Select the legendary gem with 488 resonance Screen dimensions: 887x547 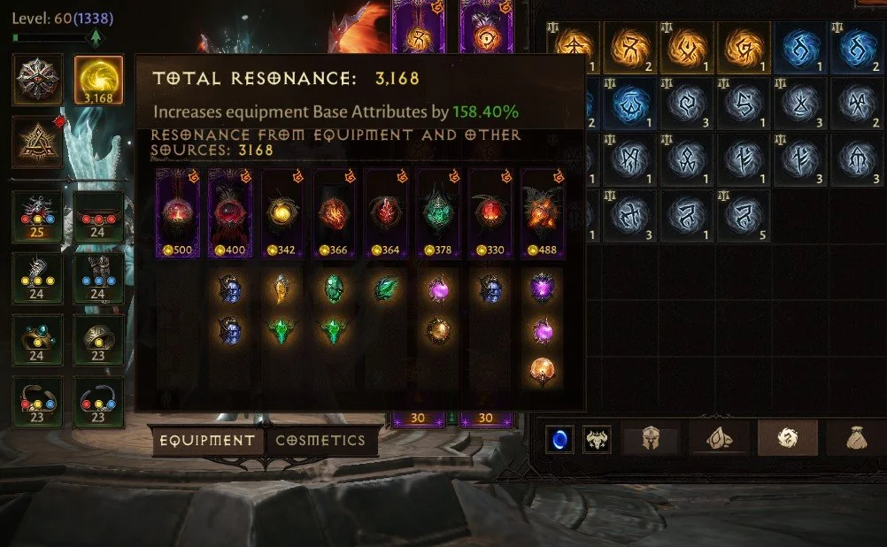click(543, 213)
